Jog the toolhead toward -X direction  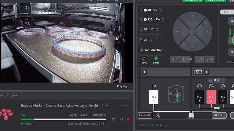point(177,31)
